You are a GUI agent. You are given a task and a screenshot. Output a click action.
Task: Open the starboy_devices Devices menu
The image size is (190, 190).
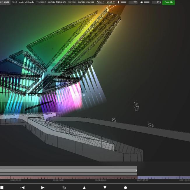86,2
